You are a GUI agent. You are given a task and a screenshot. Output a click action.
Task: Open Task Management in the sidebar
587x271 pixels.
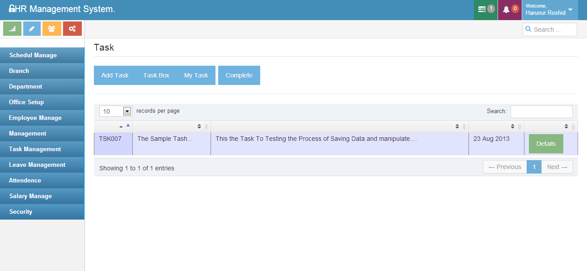35,149
